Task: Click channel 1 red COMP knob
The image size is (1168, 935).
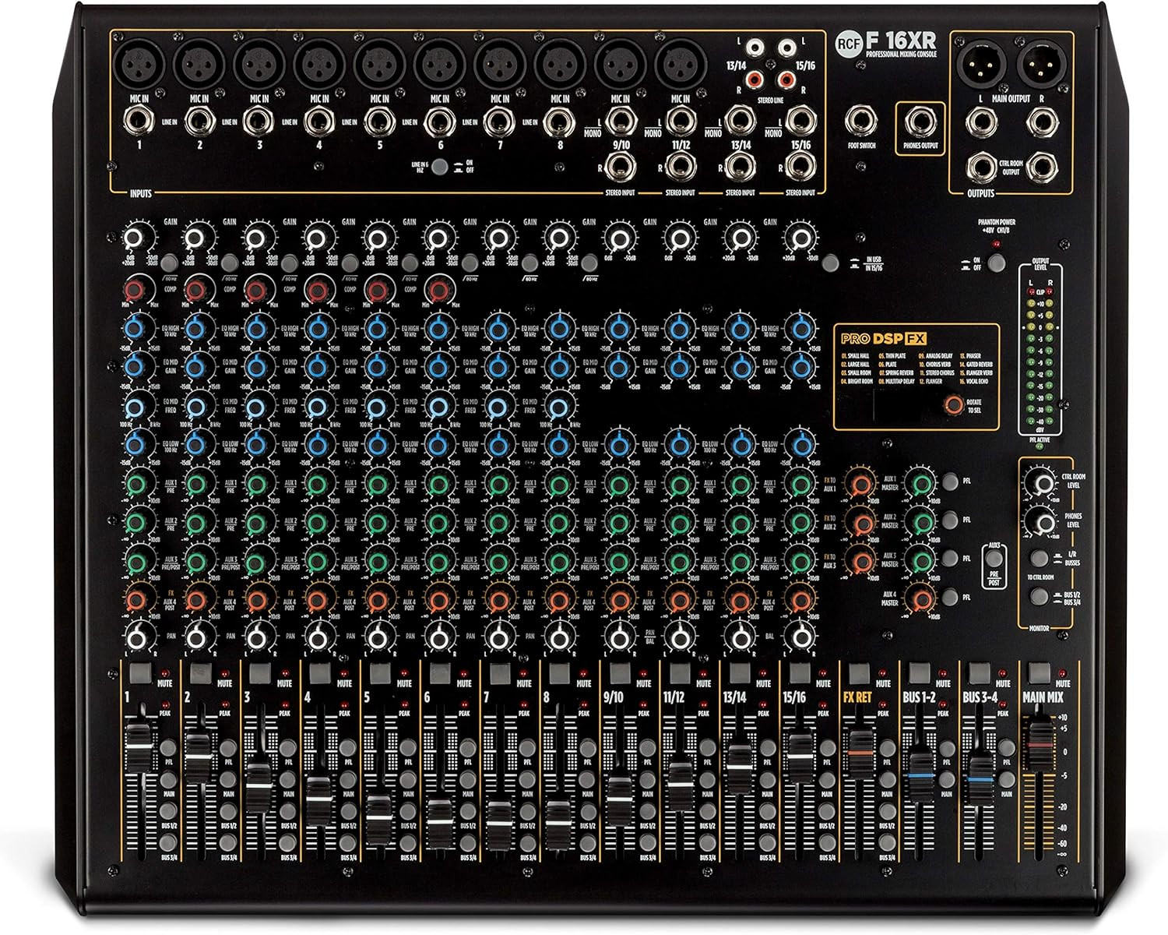Action: pyautogui.click(x=135, y=291)
